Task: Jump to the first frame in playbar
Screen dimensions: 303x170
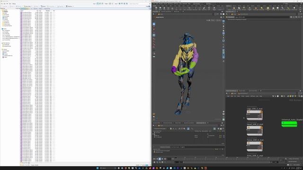Action: (154, 159)
